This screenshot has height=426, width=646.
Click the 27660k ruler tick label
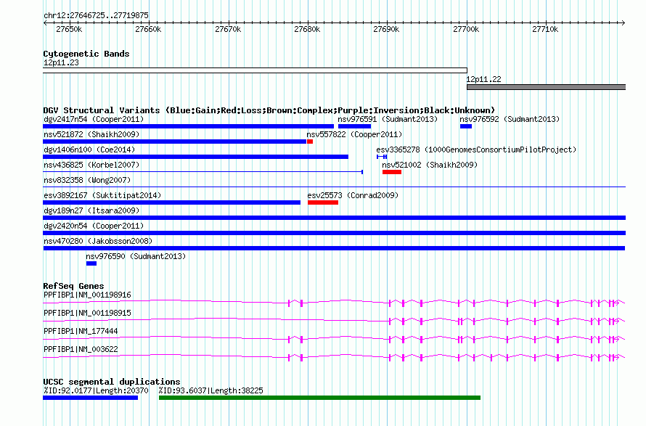(x=148, y=30)
